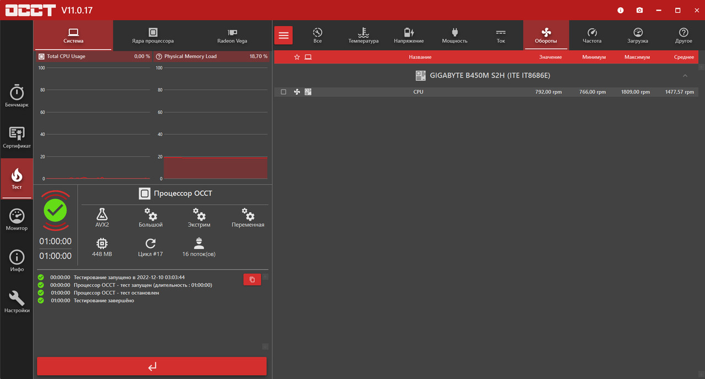Switch to the Radeon Vega tab

point(232,36)
